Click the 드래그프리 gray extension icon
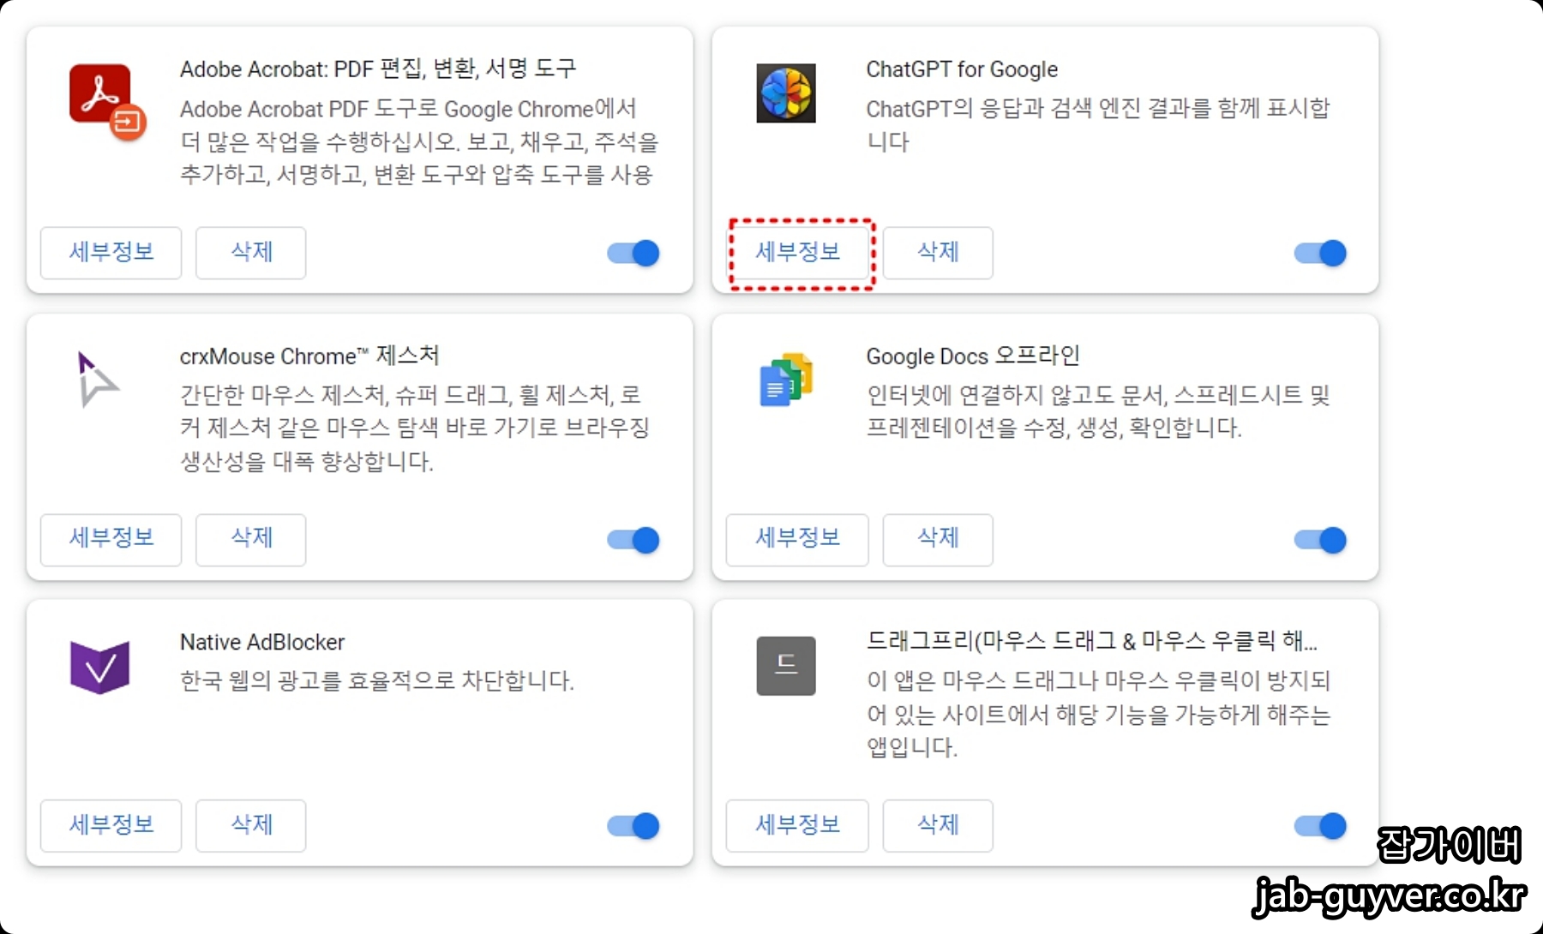Screen dimensions: 1543x934 [x=786, y=666]
